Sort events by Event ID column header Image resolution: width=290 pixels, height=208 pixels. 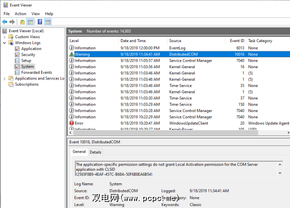pyautogui.click(x=236, y=41)
